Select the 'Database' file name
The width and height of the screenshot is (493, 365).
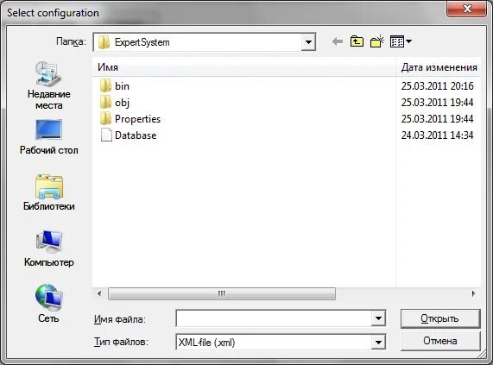tap(136, 135)
